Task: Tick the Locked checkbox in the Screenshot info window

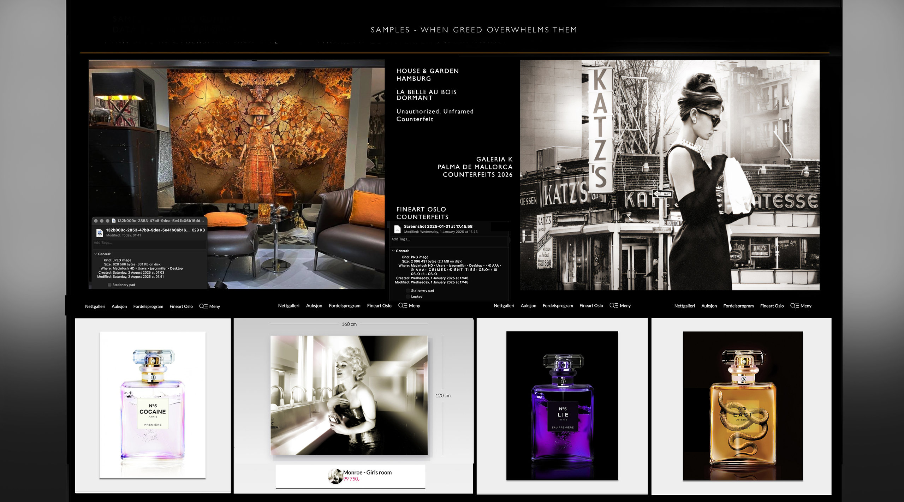Action: click(408, 297)
